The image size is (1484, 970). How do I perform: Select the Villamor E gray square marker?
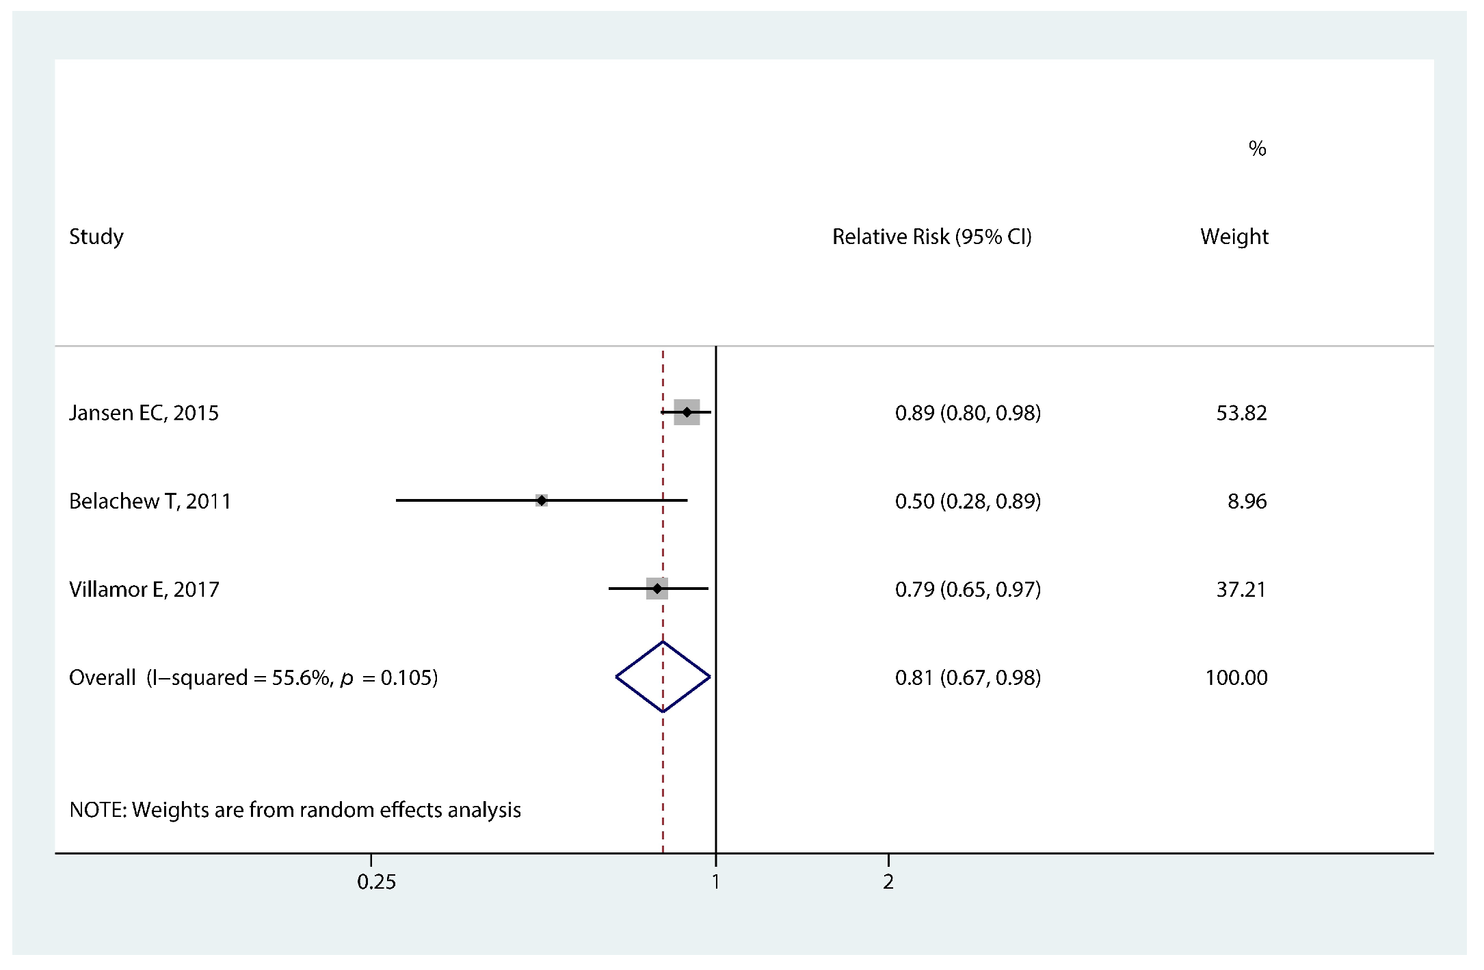[x=657, y=589]
